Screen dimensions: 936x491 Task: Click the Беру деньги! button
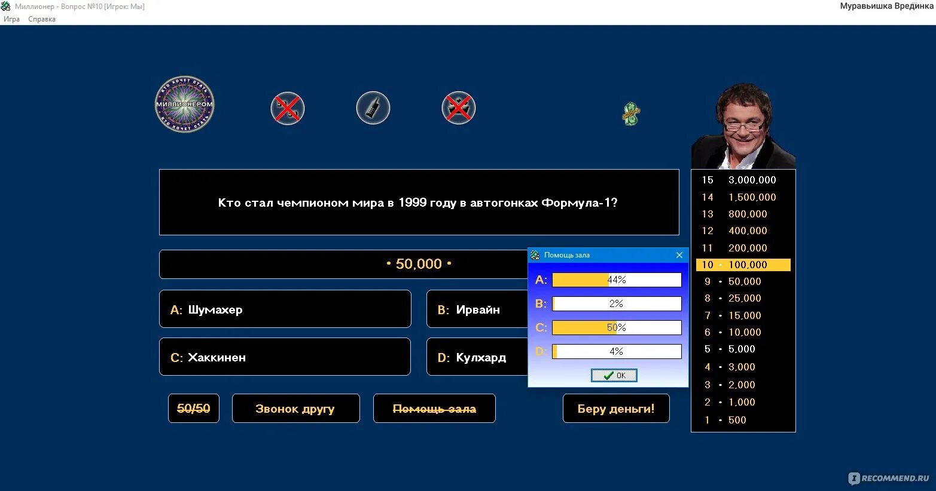pyautogui.click(x=616, y=409)
